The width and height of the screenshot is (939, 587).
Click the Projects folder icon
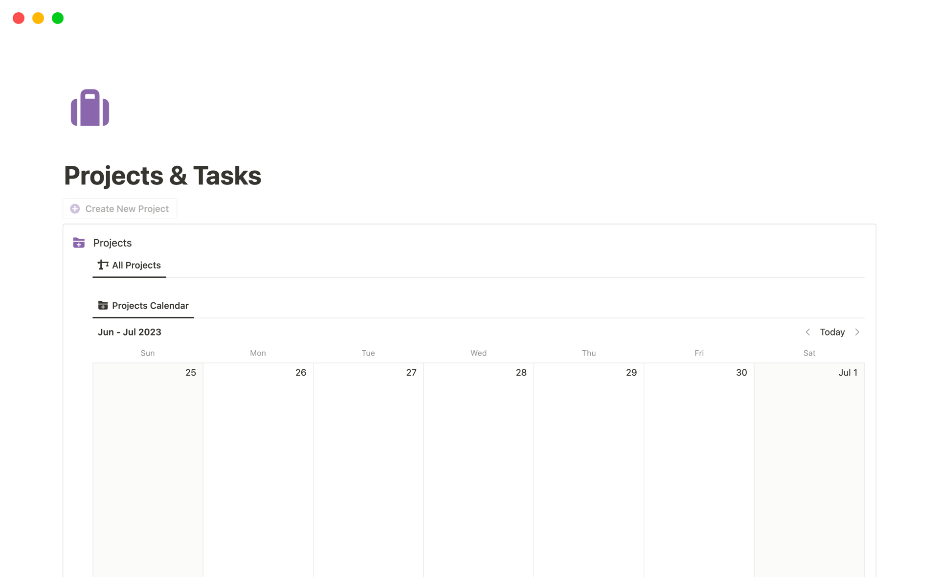tap(79, 243)
